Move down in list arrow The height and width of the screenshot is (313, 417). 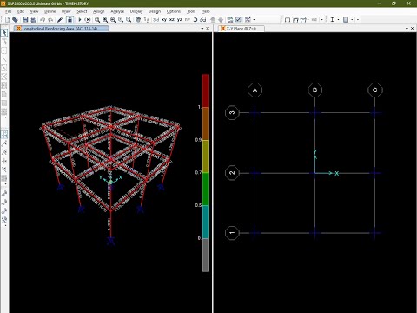221,19
